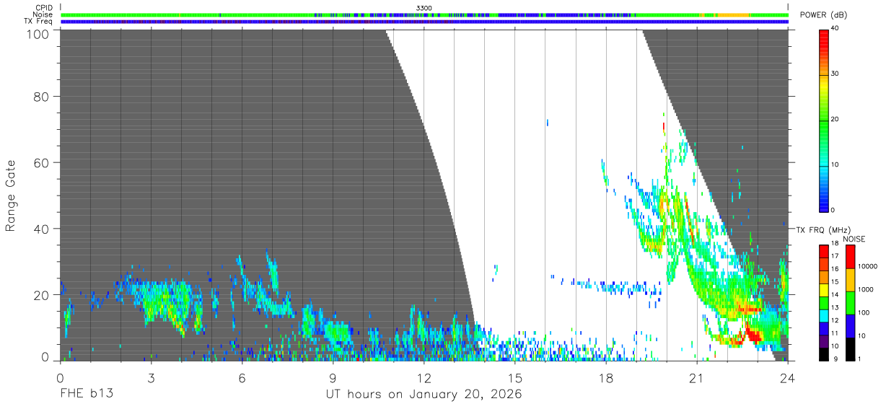
Task: Click the 9 hour tick label on time axis
Action: [x=333, y=377]
